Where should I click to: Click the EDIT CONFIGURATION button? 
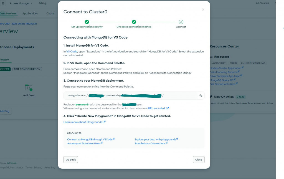point(27,69)
